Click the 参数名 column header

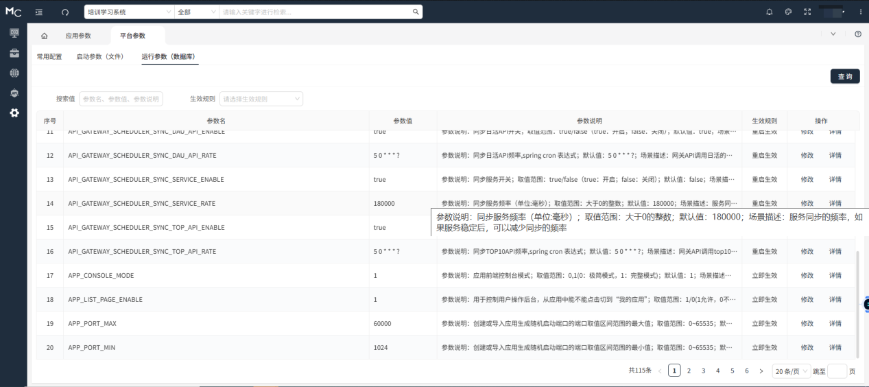(217, 121)
